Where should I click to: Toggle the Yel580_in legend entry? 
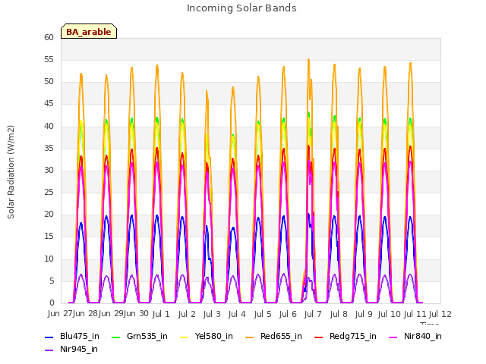(207, 336)
